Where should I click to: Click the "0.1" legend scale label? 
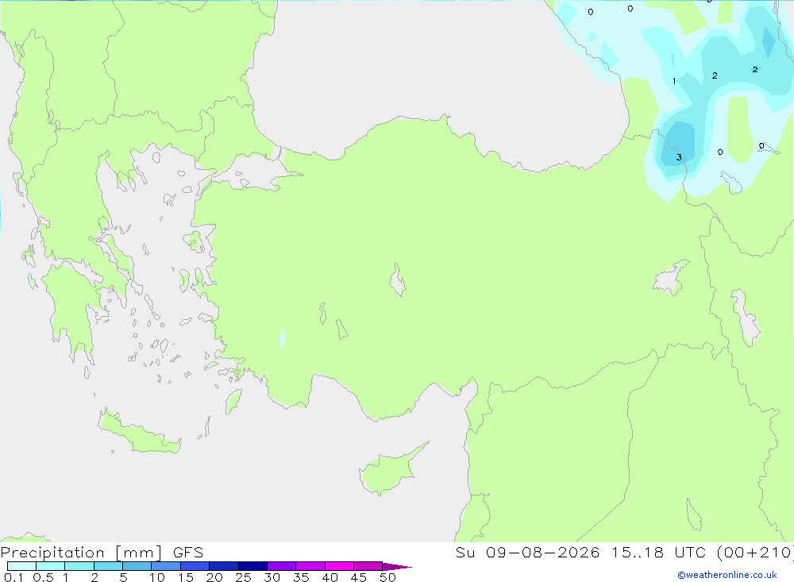coord(13,577)
